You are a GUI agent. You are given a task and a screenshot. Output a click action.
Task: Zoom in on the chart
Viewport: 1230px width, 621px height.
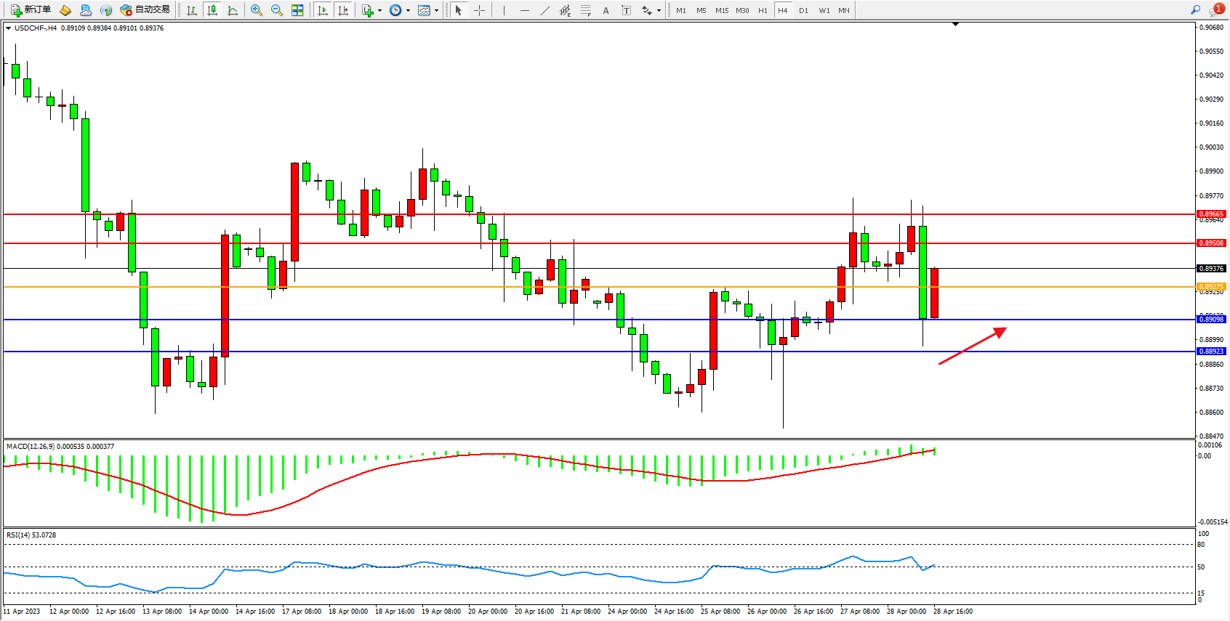(x=257, y=10)
